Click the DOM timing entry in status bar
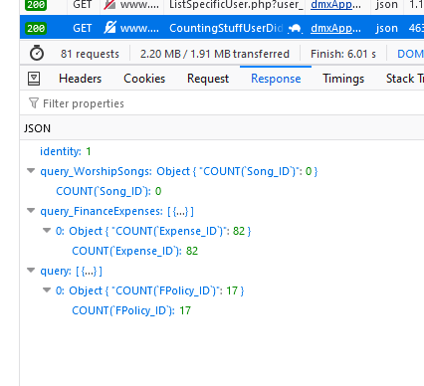The width and height of the screenshot is (424, 386). click(410, 54)
